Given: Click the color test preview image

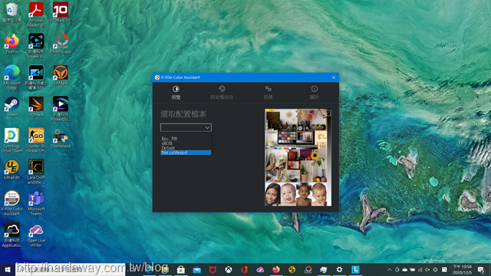Looking at the screenshot, I should [298, 157].
